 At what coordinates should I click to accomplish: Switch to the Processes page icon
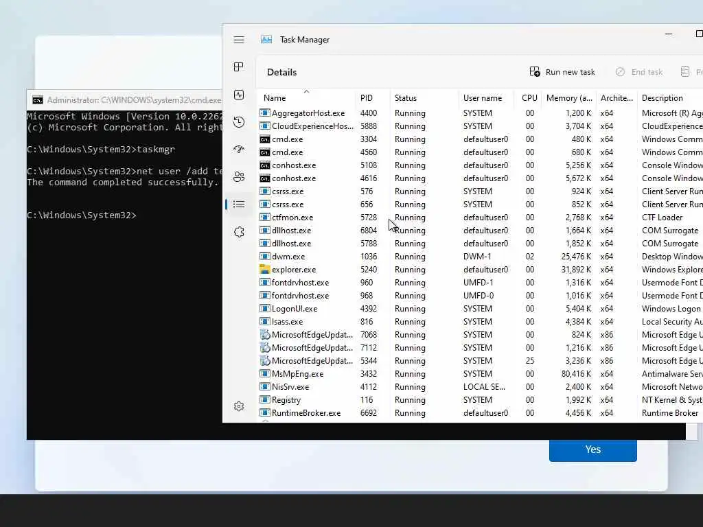tap(239, 67)
